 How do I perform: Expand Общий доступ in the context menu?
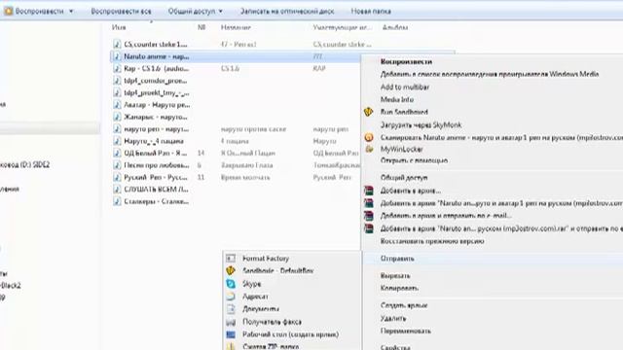(x=404, y=178)
